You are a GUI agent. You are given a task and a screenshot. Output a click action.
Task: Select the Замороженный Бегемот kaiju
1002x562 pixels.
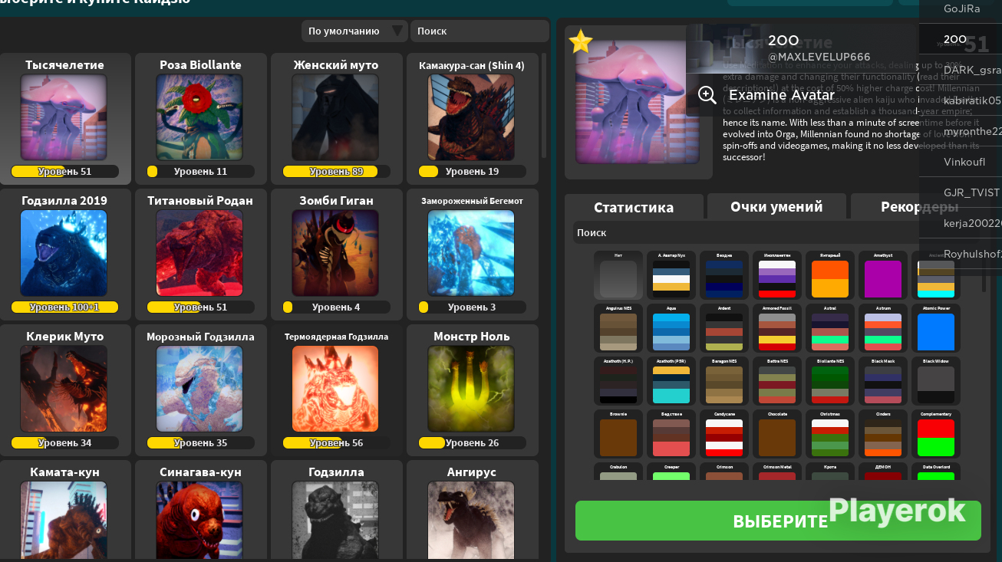(x=472, y=255)
